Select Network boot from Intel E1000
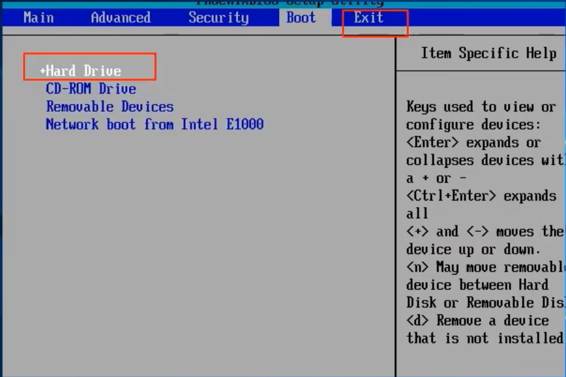Screen dimensions: 566x377 click(x=154, y=124)
